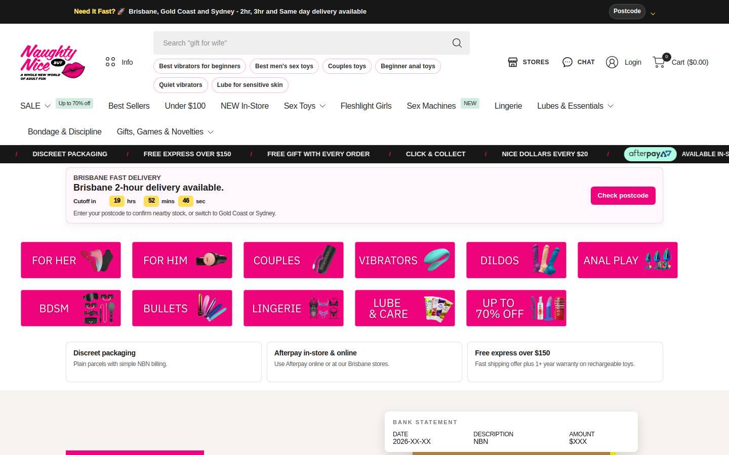Expand Lubes & Essentials chevron
The width and height of the screenshot is (729, 455).
611,106
